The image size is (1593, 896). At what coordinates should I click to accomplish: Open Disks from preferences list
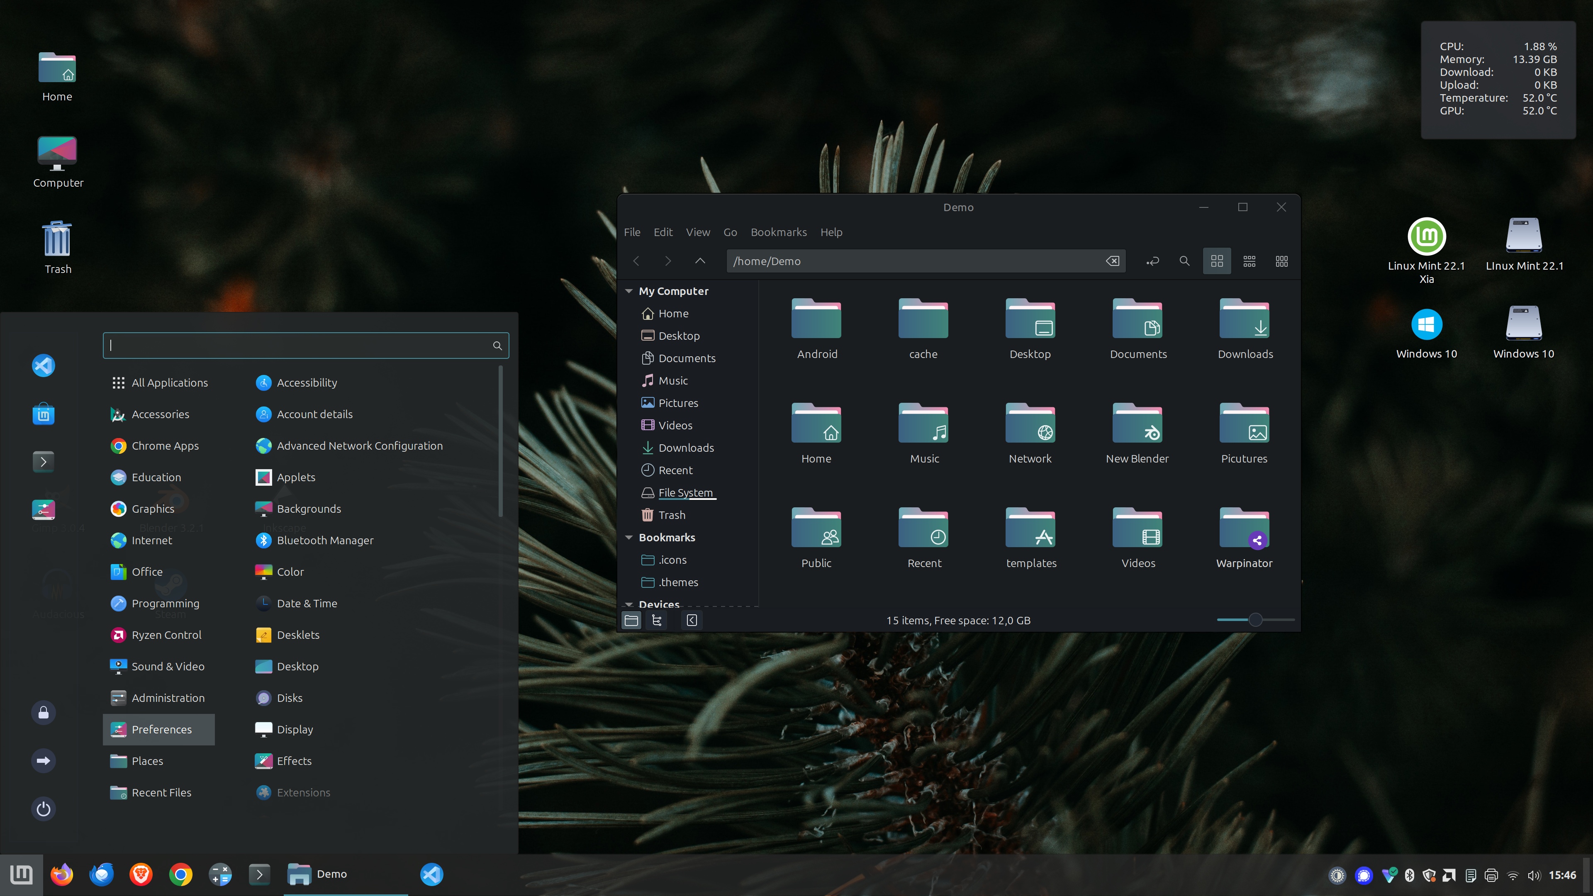[x=278, y=698]
